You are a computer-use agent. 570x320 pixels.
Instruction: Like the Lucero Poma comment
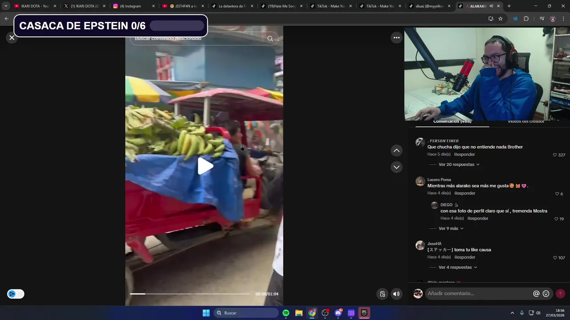(557, 194)
